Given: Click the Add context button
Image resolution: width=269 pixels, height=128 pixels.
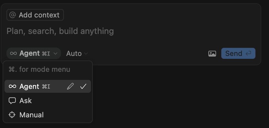Looking at the screenshot, I should click(35, 15).
